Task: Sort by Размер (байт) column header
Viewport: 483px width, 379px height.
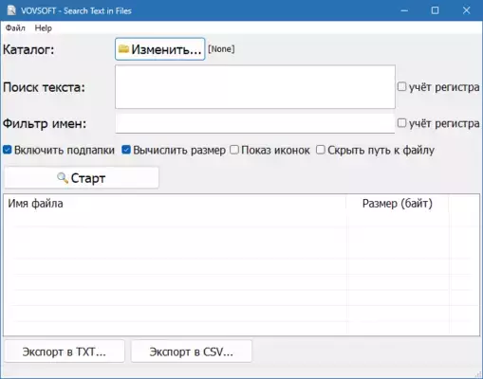Action: [x=398, y=204]
